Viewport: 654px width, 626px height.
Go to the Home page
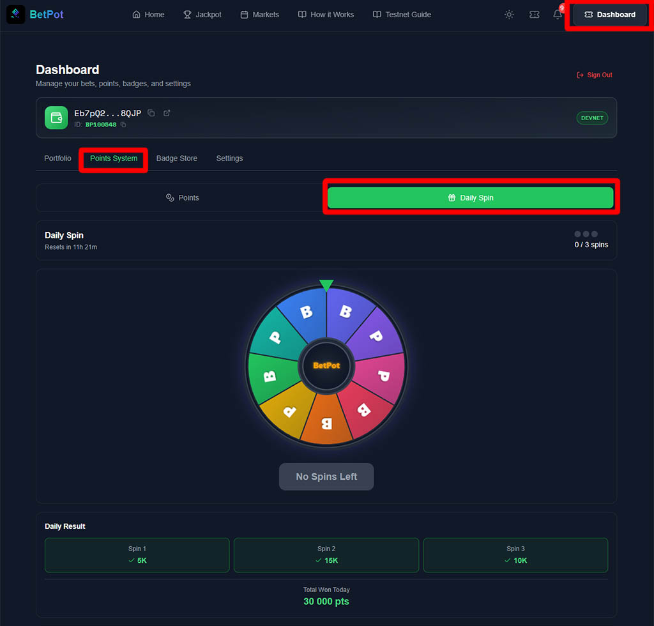(x=148, y=15)
